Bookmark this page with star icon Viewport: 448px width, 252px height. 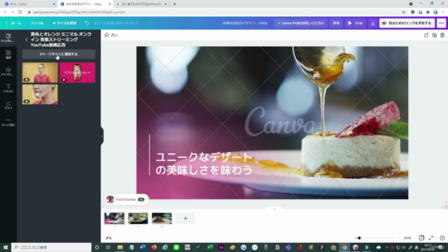pyautogui.click(x=403, y=12)
